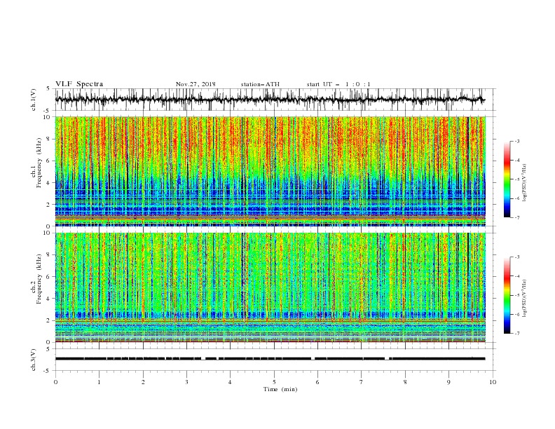Click the '9' tick on the Time axis
This screenshot has height=429, width=555.
[448, 382]
